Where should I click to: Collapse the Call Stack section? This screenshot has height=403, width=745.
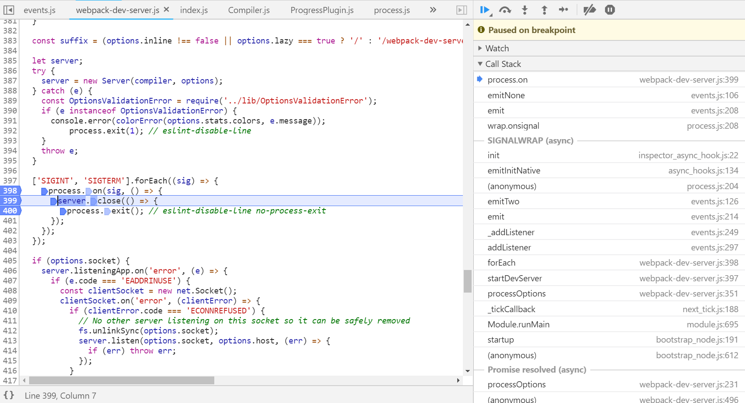[x=609, y=64]
